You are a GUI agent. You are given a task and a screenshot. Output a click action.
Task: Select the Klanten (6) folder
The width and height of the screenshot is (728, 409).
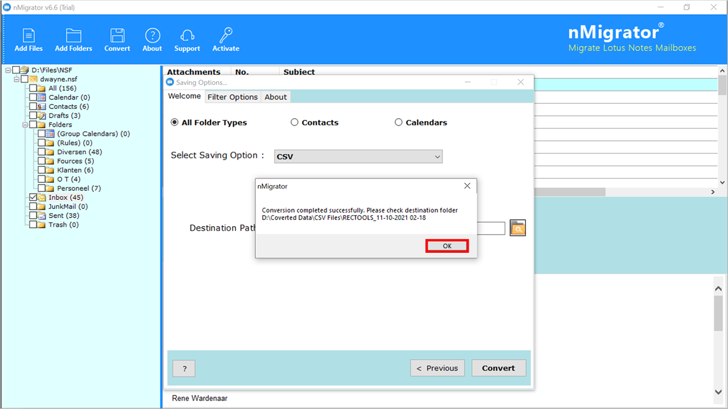coord(76,170)
